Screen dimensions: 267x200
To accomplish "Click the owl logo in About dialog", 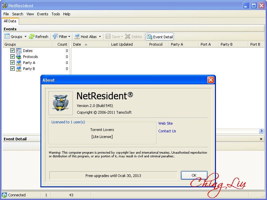I will [60, 103].
